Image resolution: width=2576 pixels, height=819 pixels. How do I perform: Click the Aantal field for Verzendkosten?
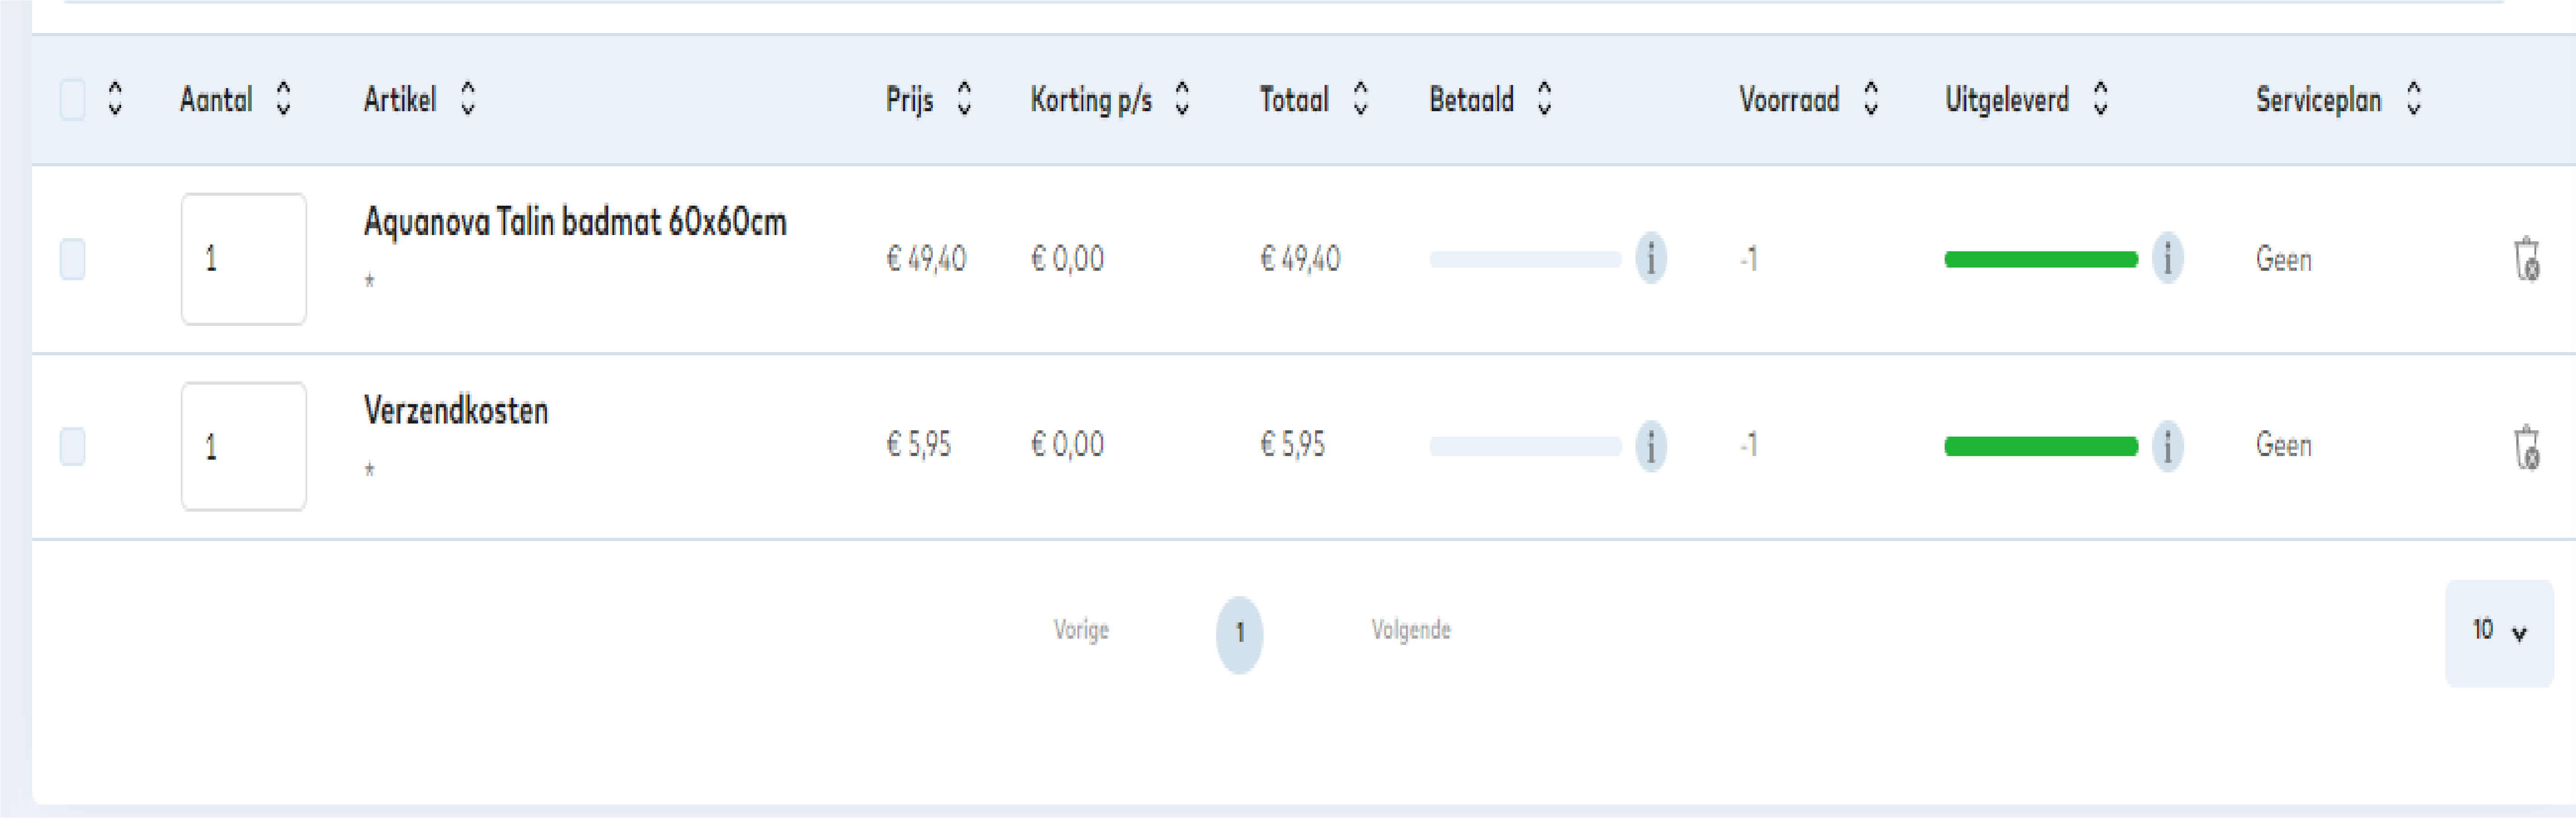pos(243,446)
